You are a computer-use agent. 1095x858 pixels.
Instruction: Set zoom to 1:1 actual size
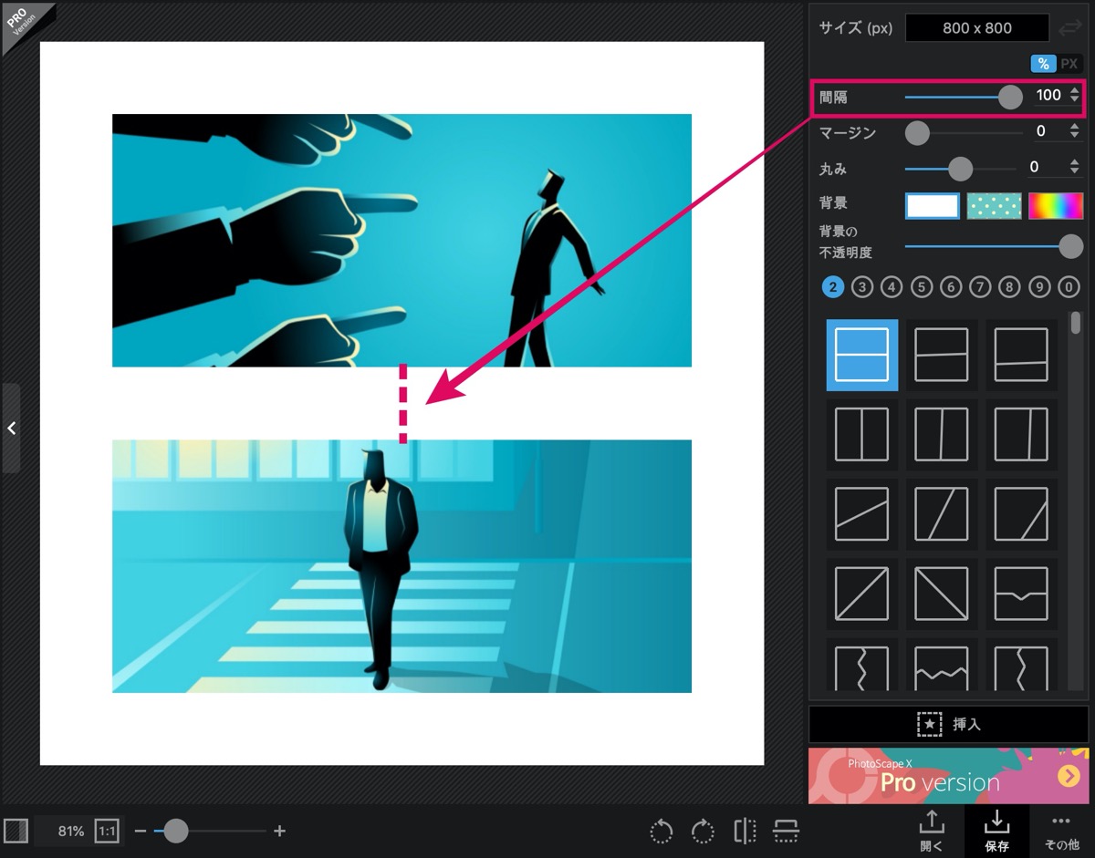[x=107, y=831]
